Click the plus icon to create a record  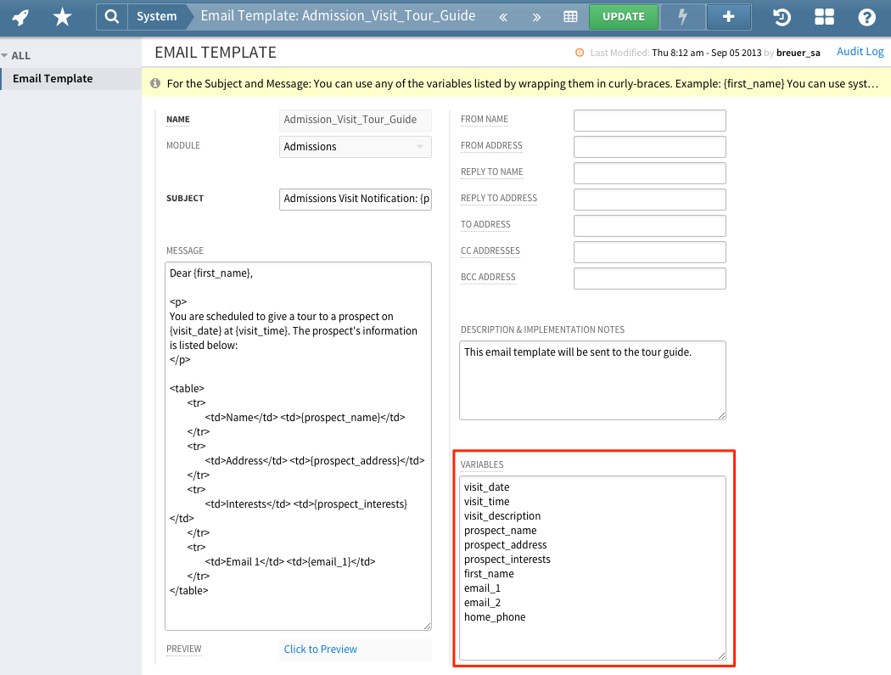pyautogui.click(x=728, y=16)
